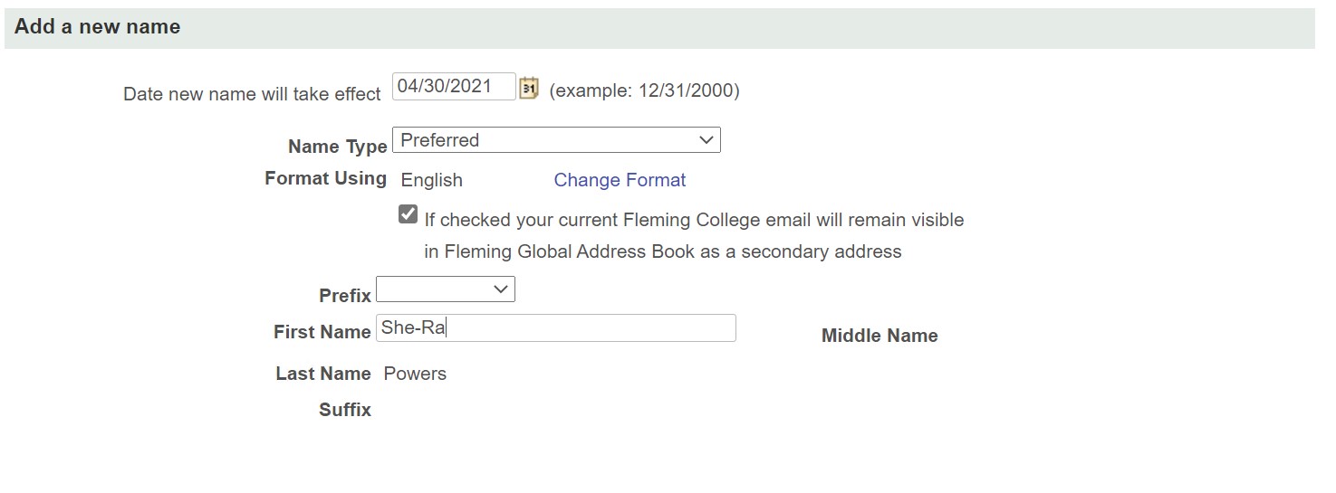Click the Format Using label
The height and width of the screenshot is (493, 1336).
325,178
